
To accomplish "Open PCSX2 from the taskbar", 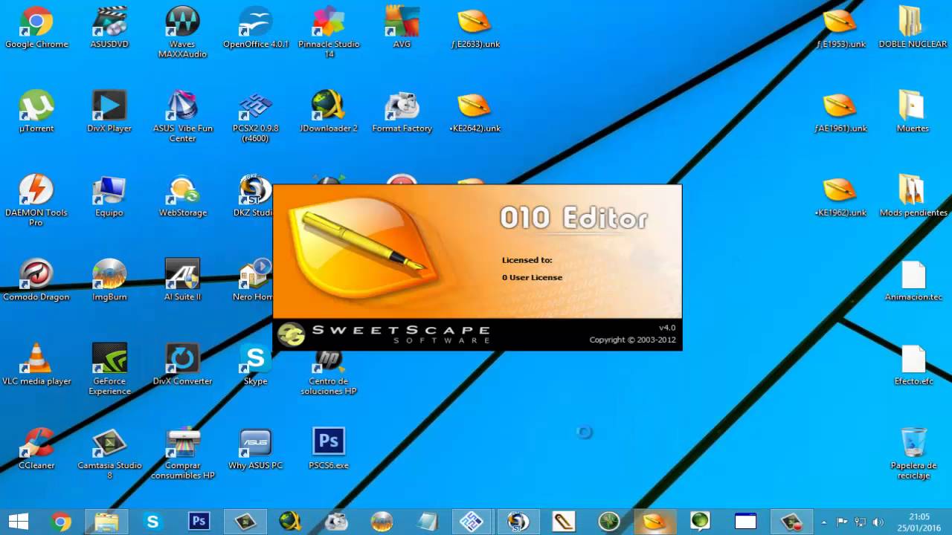I will [472, 522].
